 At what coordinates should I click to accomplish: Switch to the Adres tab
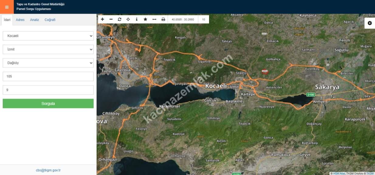click(x=20, y=20)
